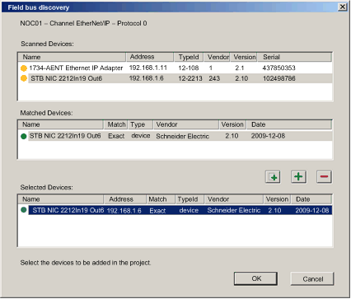Close the Field bus discovery window
This screenshot has width=351, height=299.
[343, 7]
